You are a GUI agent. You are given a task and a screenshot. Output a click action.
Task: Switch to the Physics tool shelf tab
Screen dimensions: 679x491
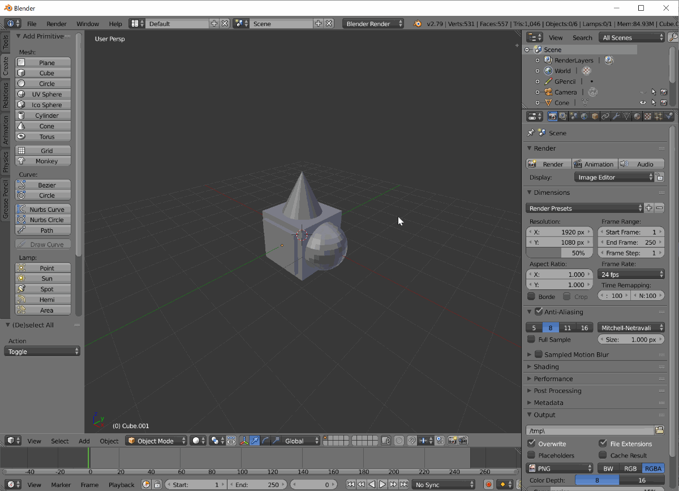tap(6, 161)
